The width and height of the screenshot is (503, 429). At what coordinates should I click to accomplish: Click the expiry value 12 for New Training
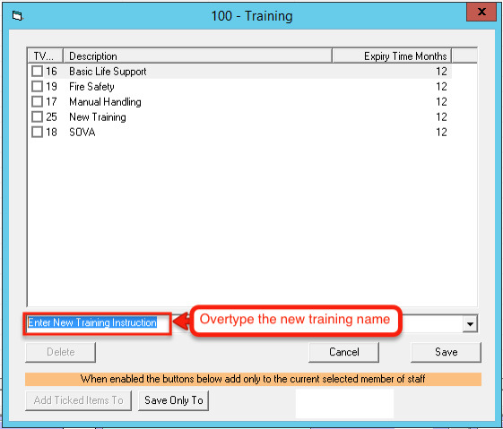coord(441,116)
